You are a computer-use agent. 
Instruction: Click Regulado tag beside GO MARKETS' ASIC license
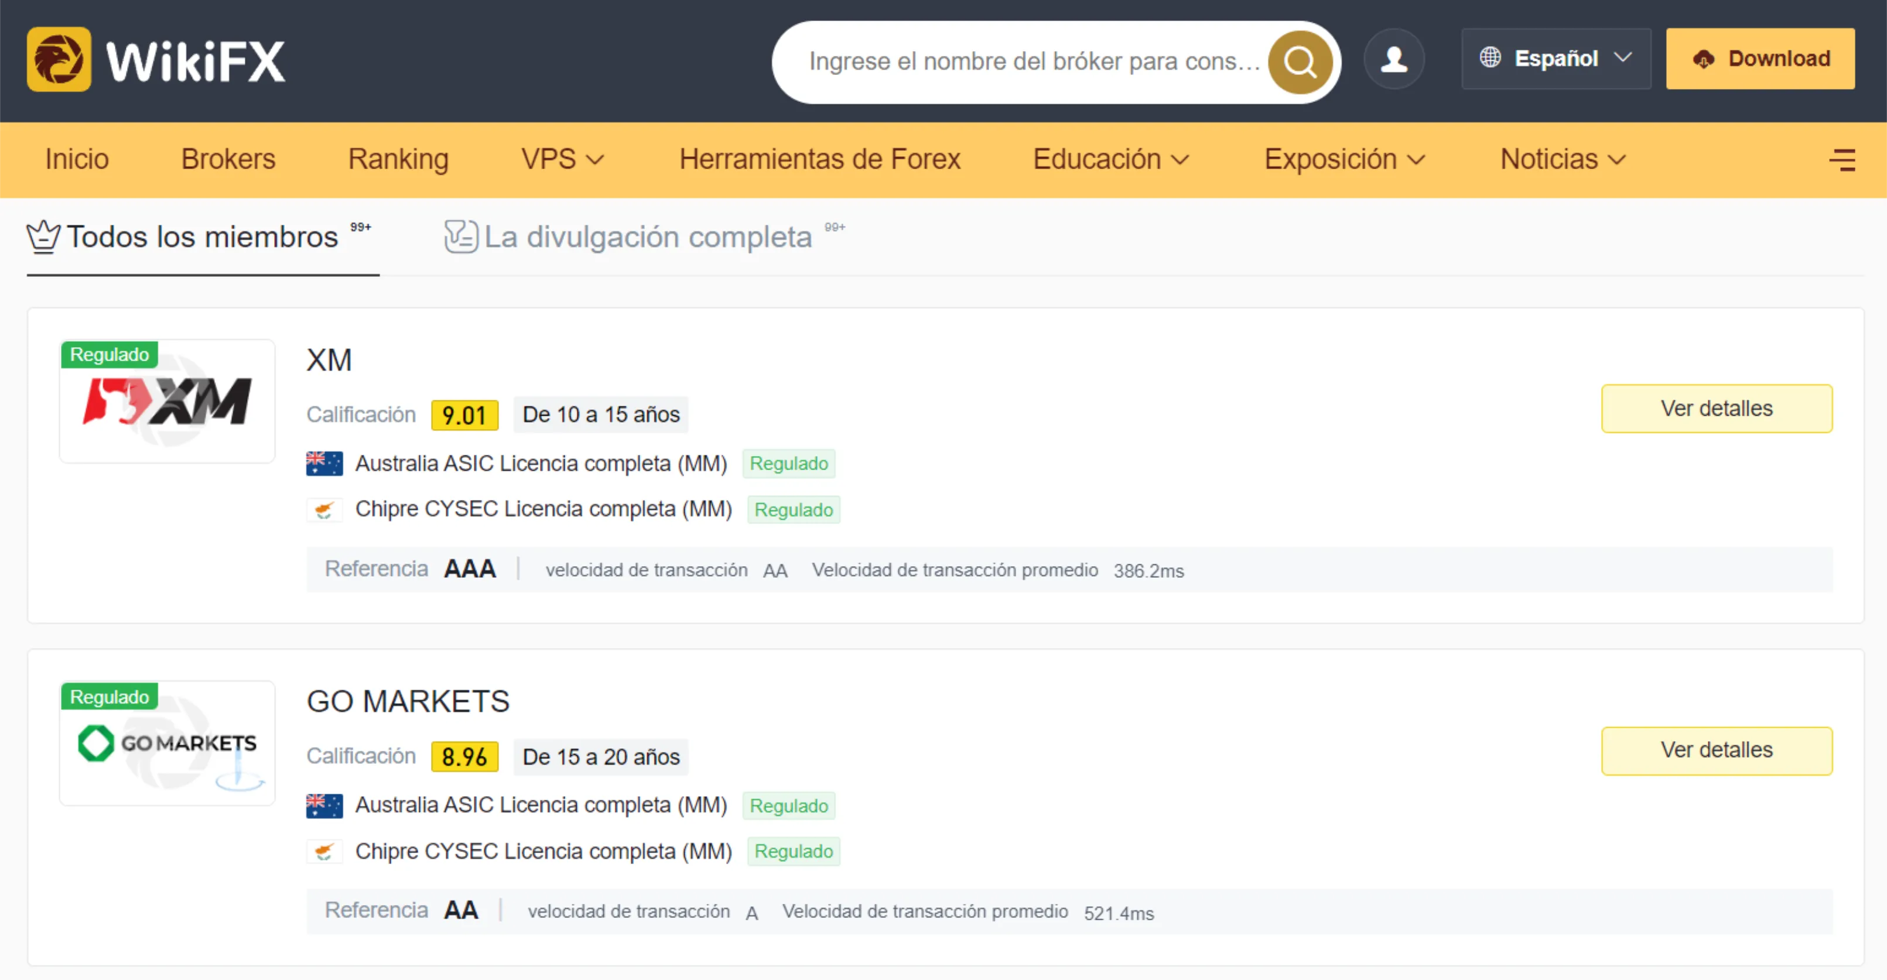[x=789, y=806]
